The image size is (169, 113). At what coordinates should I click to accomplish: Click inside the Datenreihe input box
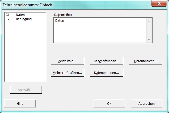100,30
